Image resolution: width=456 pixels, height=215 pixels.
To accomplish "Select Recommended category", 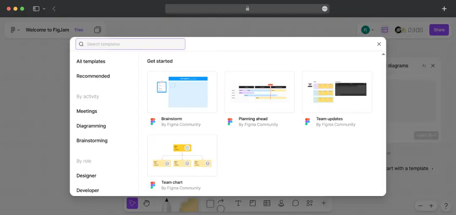I will click(x=93, y=76).
